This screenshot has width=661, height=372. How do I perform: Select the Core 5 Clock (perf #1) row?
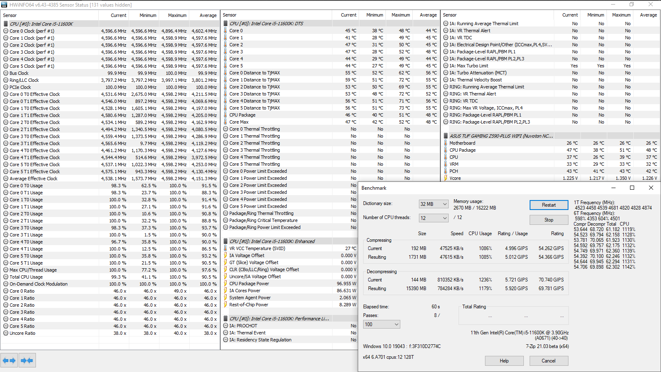[x=110, y=66]
